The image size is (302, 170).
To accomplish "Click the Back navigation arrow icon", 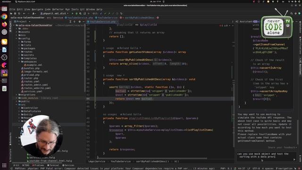I will [x=24, y=14].
